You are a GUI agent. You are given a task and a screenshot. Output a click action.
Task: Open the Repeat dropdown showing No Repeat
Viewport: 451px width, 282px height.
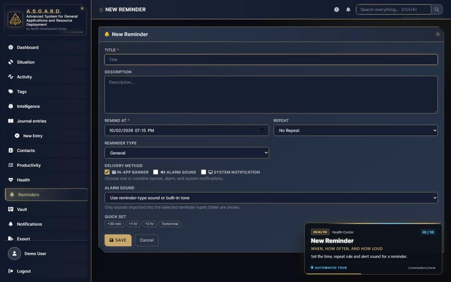point(356,130)
